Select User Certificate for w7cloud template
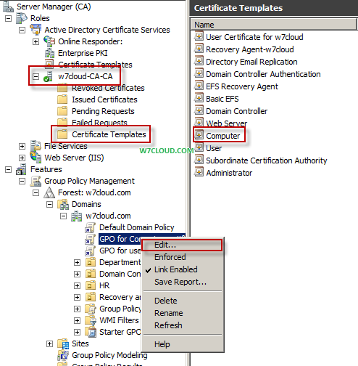The image size is (358, 366). click(254, 37)
